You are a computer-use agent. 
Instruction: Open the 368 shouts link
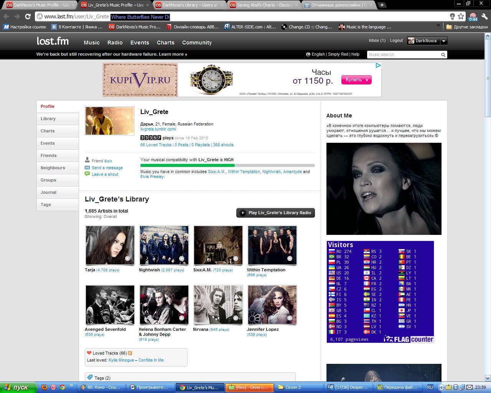(223, 145)
